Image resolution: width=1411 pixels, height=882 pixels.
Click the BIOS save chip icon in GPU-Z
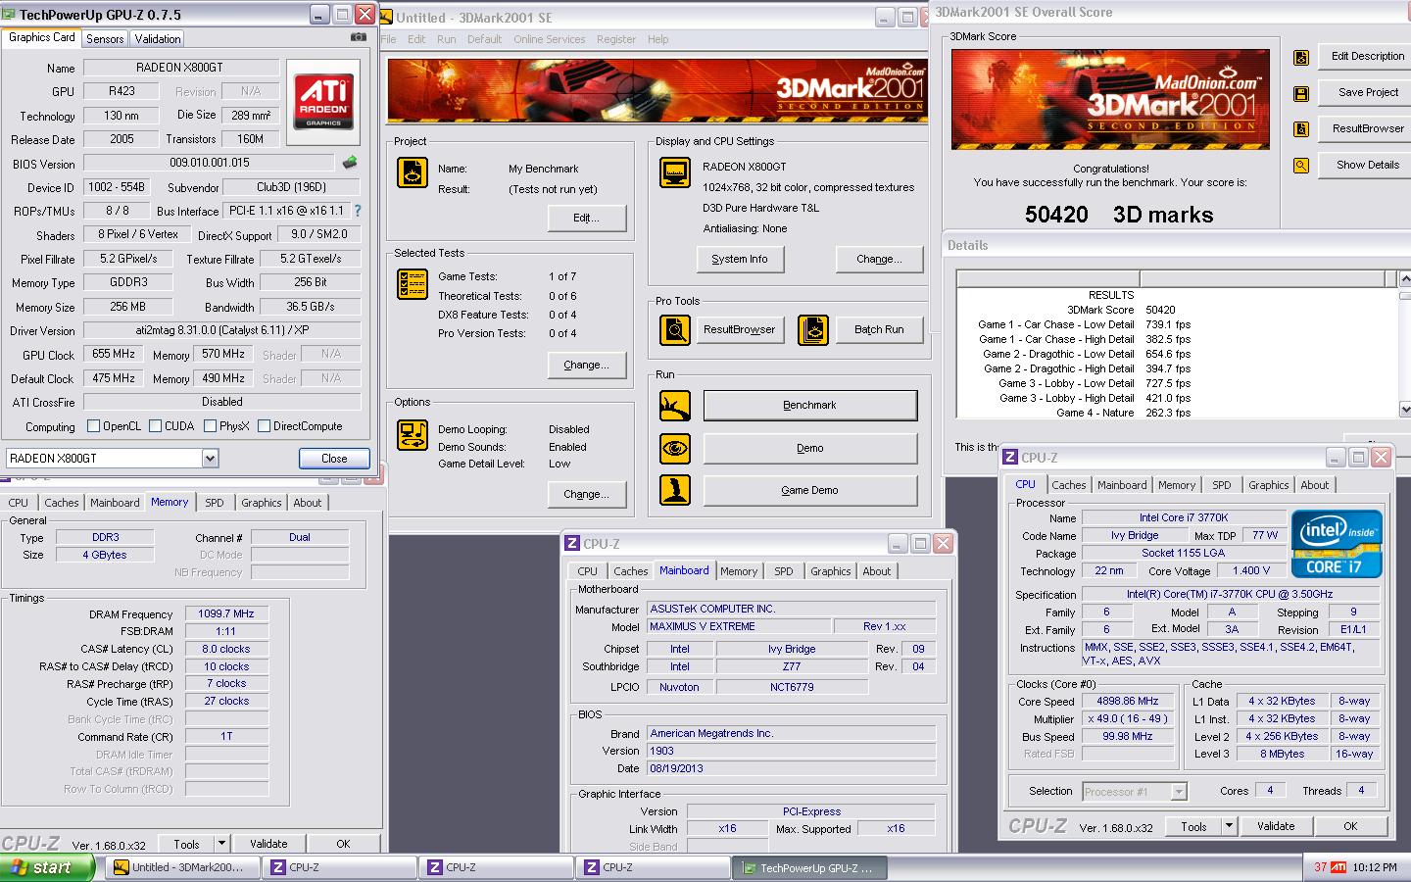[350, 163]
